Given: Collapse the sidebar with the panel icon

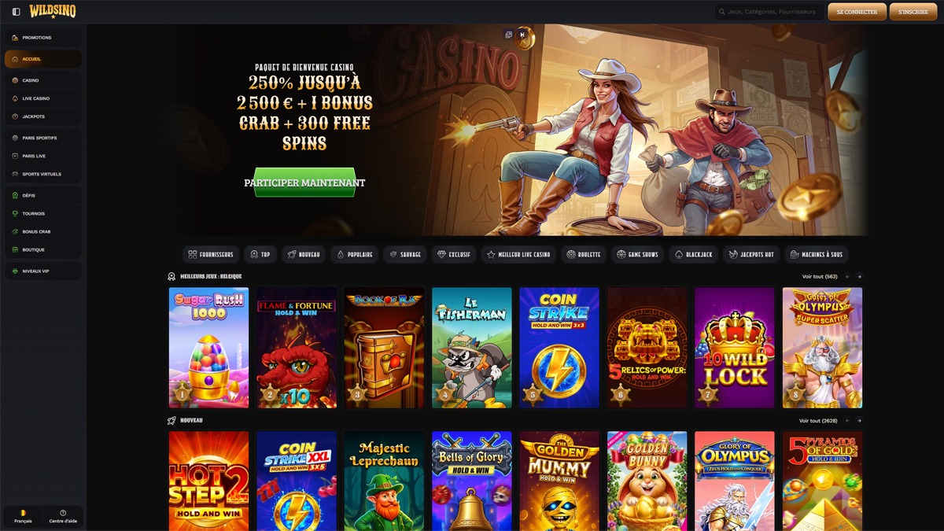Looking at the screenshot, I should coord(16,12).
